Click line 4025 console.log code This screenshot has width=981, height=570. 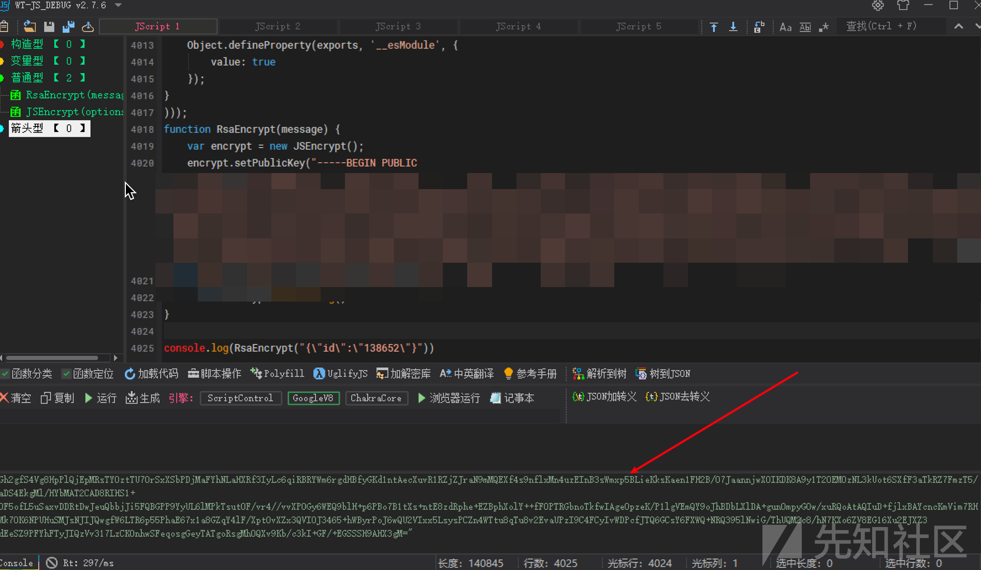click(x=299, y=348)
